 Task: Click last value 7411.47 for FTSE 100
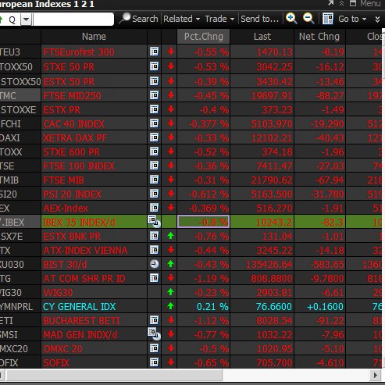click(x=274, y=166)
